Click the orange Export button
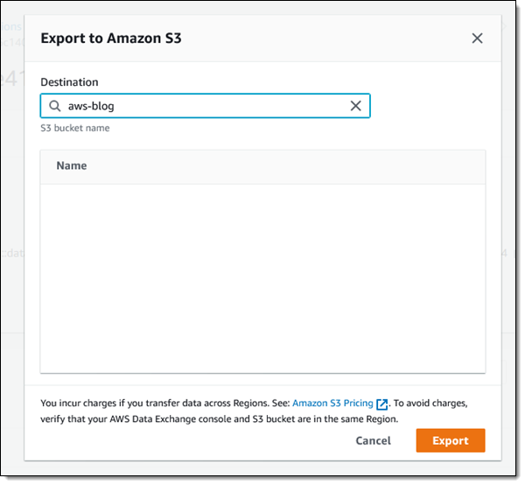 [451, 440]
